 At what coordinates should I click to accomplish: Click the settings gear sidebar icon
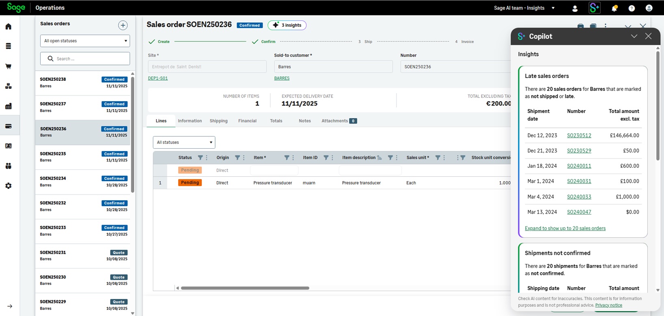pyautogui.click(x=9, y=186)
